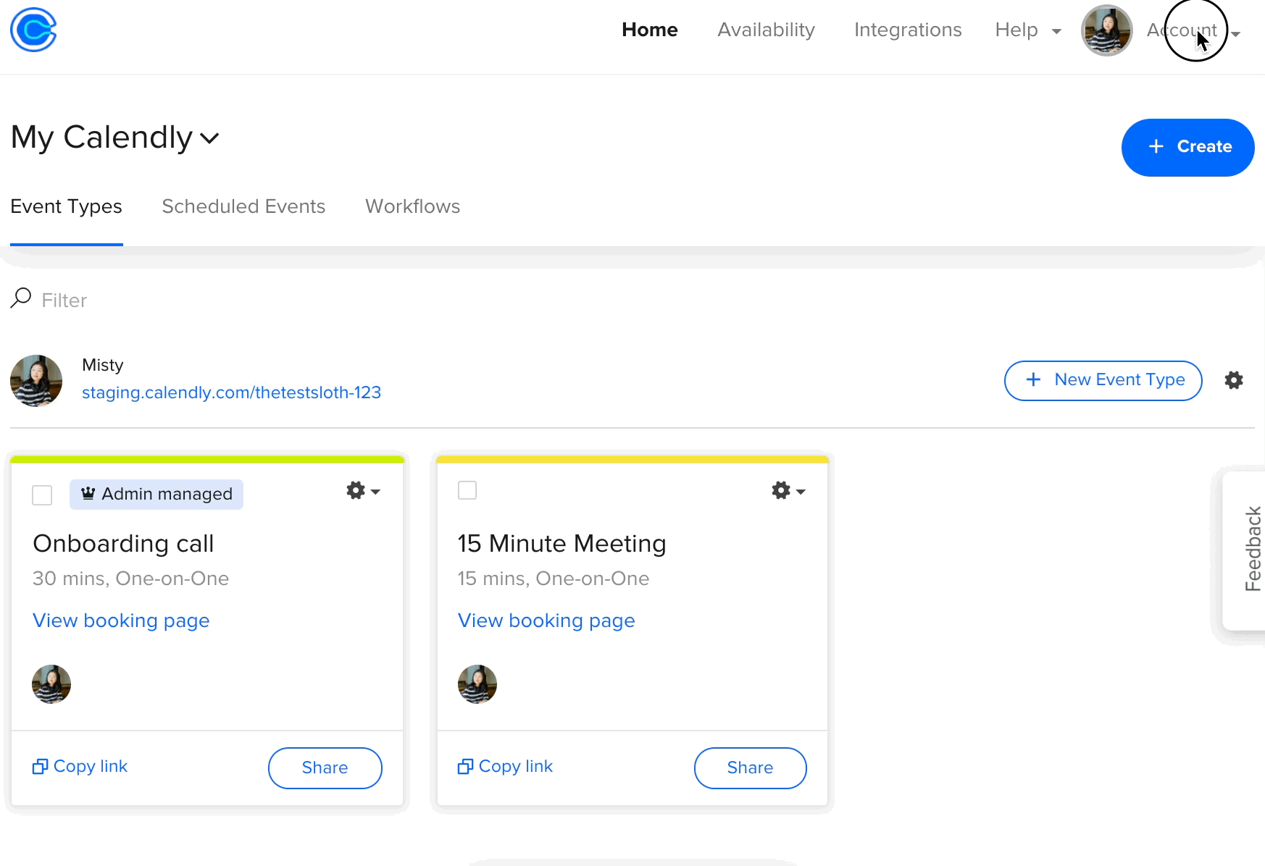This screenshot has height=866, width=1265.
Task: Click the blue Create button
Action: point(1187,147)
